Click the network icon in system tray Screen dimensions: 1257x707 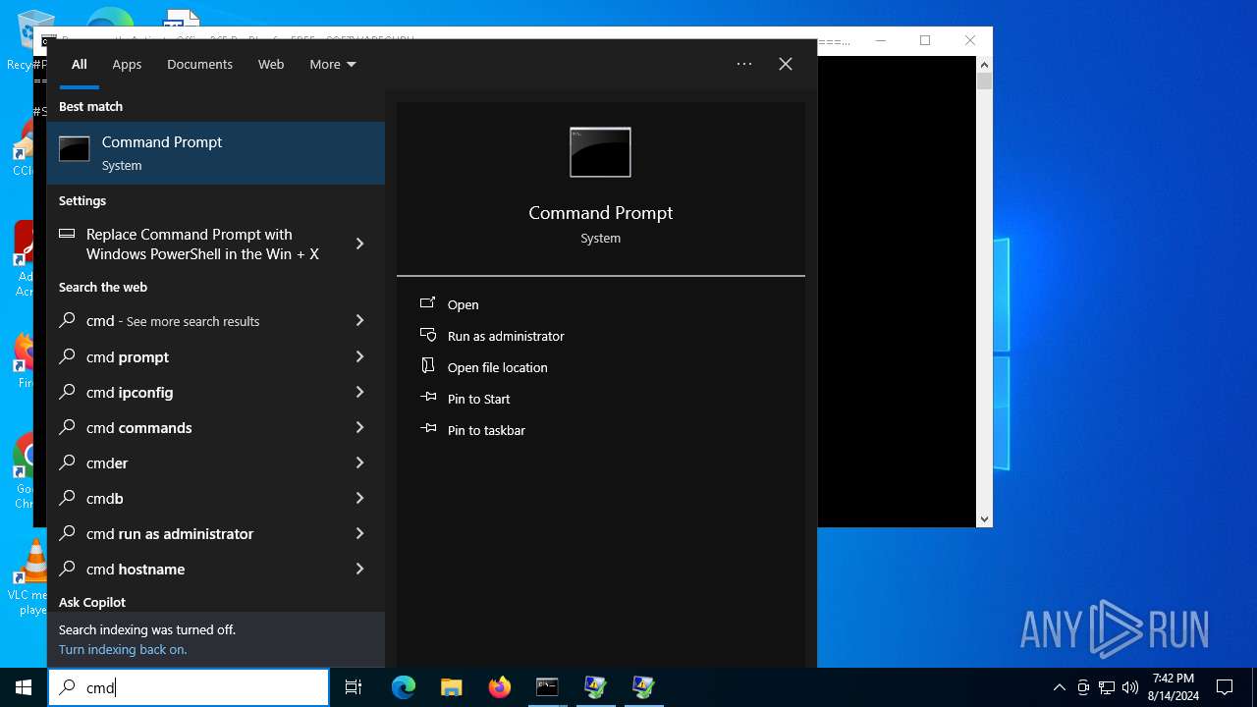pos(1107,687)
